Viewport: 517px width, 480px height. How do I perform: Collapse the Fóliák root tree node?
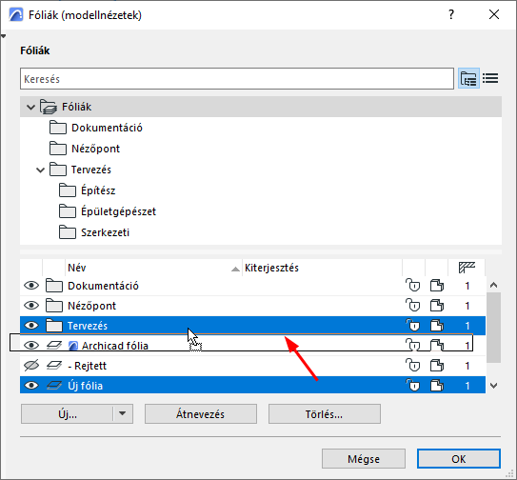coord(31,107)
